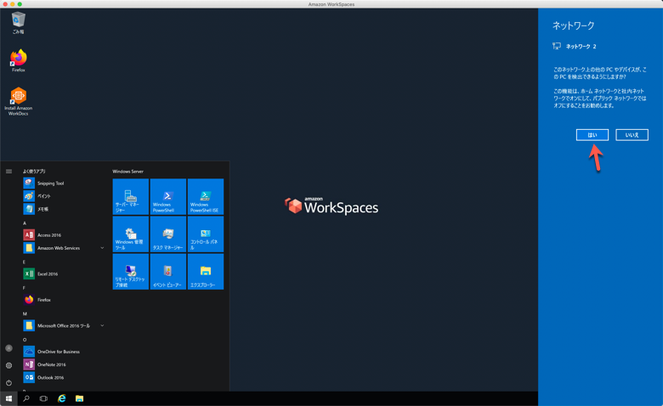This screenshot has width=663, height=406.
Task: Open Task View on the taskbar
Action: click(43, 398)
